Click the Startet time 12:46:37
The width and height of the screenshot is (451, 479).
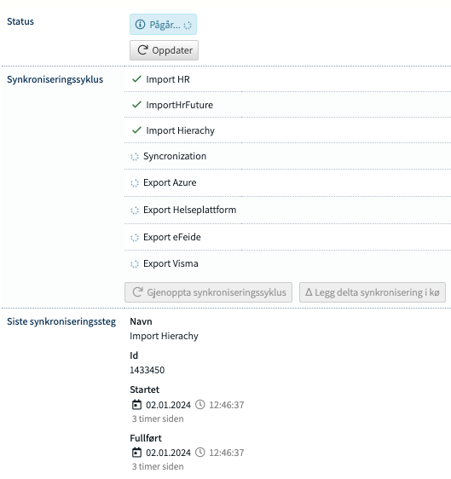pyautogui.click(x=227, y=405)
